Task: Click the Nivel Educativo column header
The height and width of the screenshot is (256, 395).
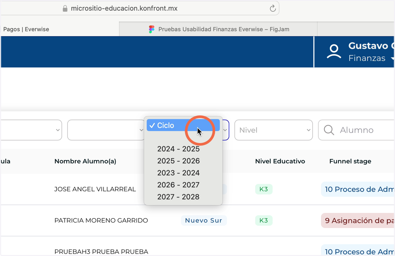Action: 280,161
